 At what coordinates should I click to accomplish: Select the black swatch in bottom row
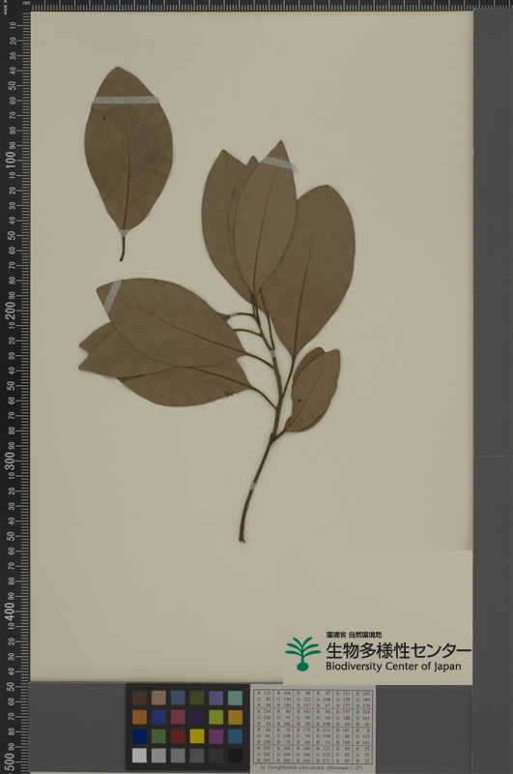pyautogui.click(x=235, y=756)
